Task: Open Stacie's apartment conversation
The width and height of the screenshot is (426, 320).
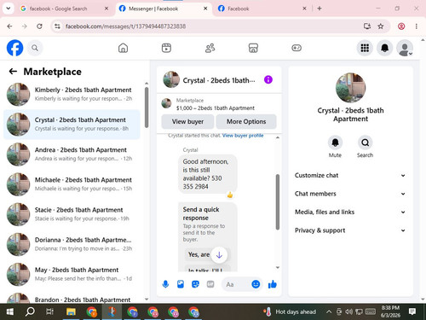Action: (x=72, y=214)
